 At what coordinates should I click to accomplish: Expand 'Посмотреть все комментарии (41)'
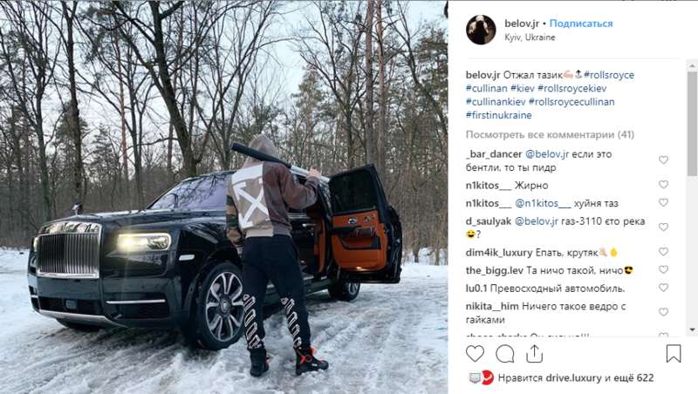coord(550,134)
